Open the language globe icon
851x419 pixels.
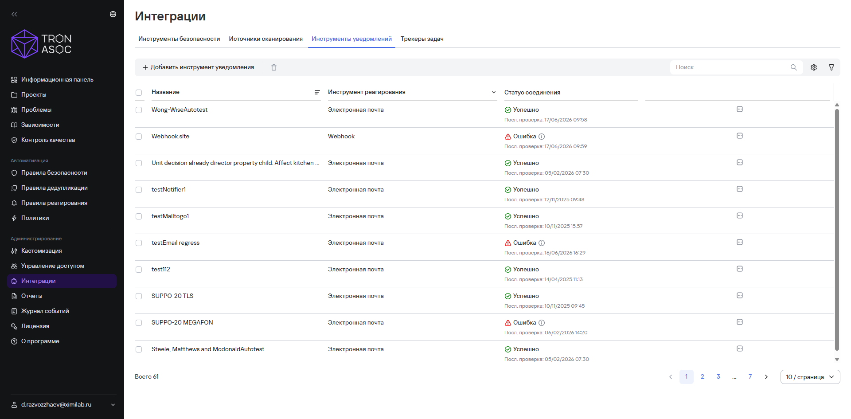[113, 14]
